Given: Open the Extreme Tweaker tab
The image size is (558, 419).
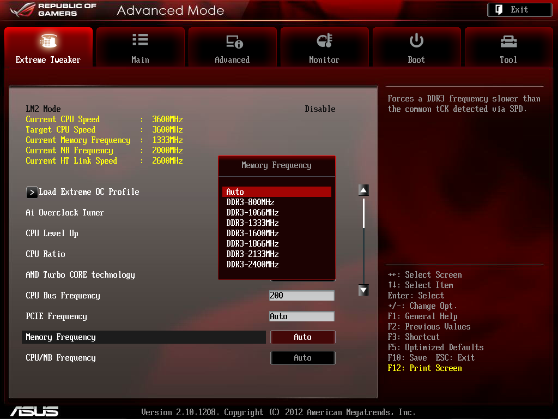Looking at the screenshot, I should [48, 47].
